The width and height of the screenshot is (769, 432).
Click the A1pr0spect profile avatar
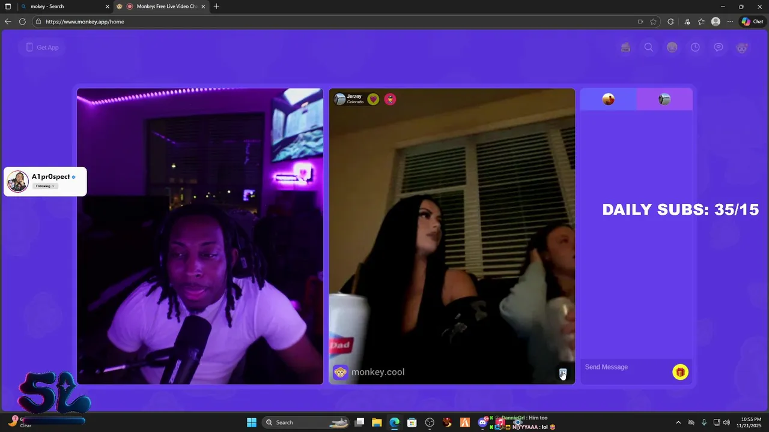(x=17, y=181)
